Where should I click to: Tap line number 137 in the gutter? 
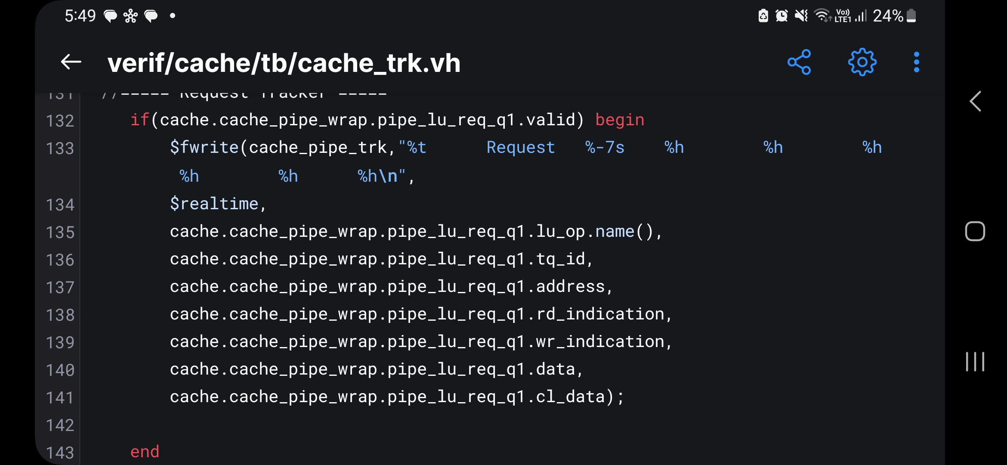pyautogui.click(x=60, y=287)
